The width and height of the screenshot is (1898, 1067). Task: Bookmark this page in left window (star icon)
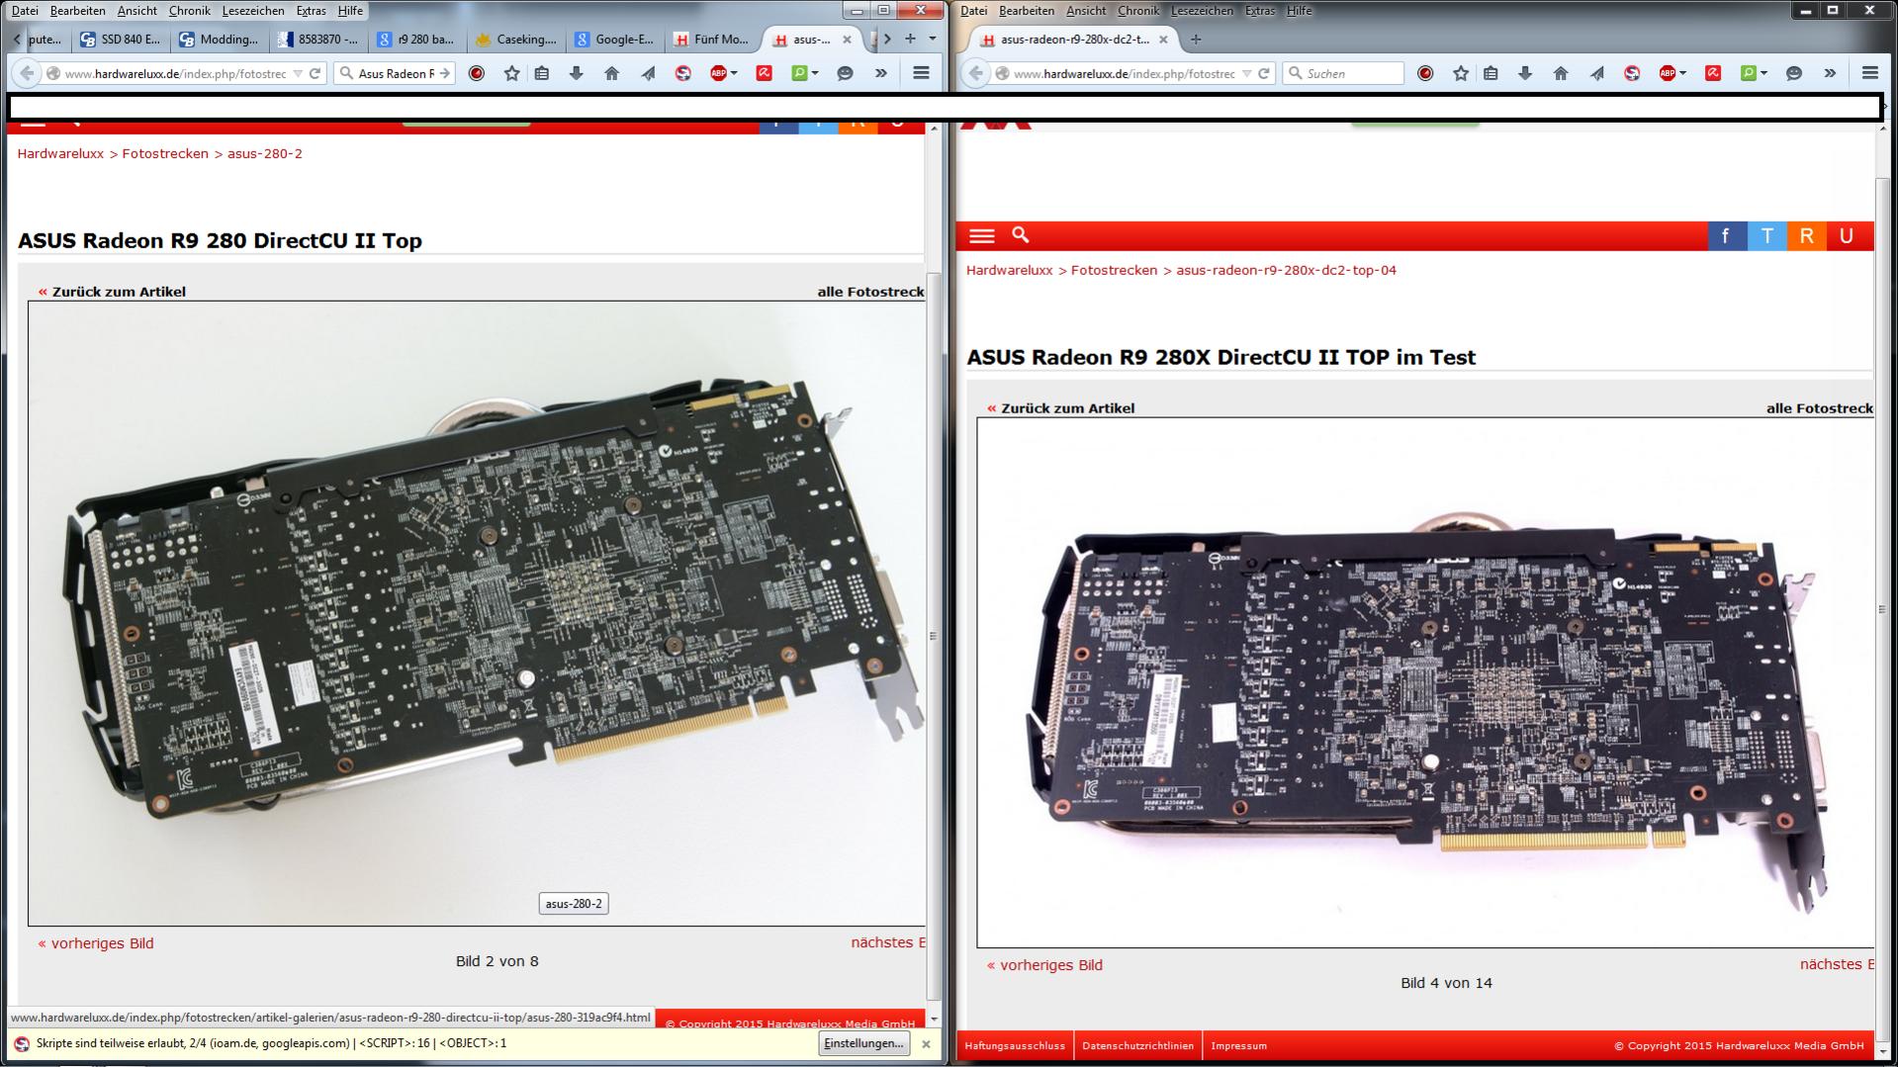click(x=511, y=73)
